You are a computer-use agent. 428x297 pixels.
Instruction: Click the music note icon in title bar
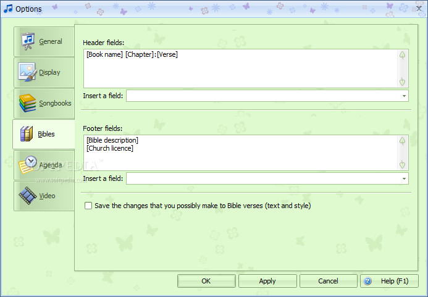[8, 9]
